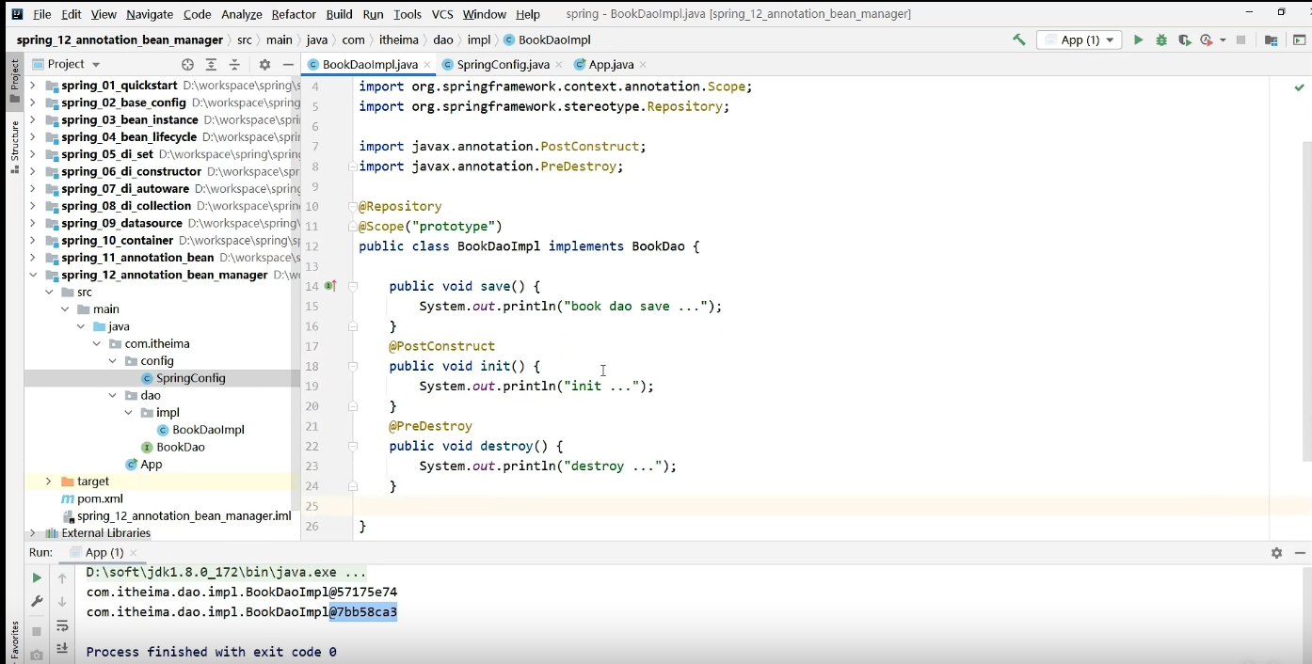Toggle soft-wrap in Run console
This screenshot has width=1312, height=664.
[62, 626]
